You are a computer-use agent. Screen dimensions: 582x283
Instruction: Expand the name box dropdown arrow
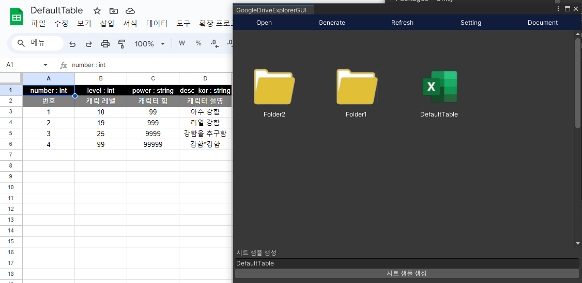pos(45,65)
